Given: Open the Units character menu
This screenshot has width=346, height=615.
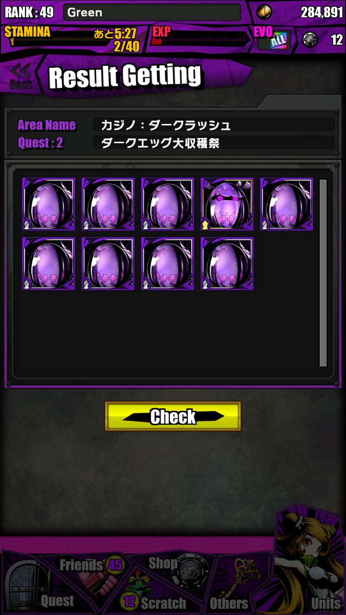Looking at the screenshot, I should coord(310,562).
